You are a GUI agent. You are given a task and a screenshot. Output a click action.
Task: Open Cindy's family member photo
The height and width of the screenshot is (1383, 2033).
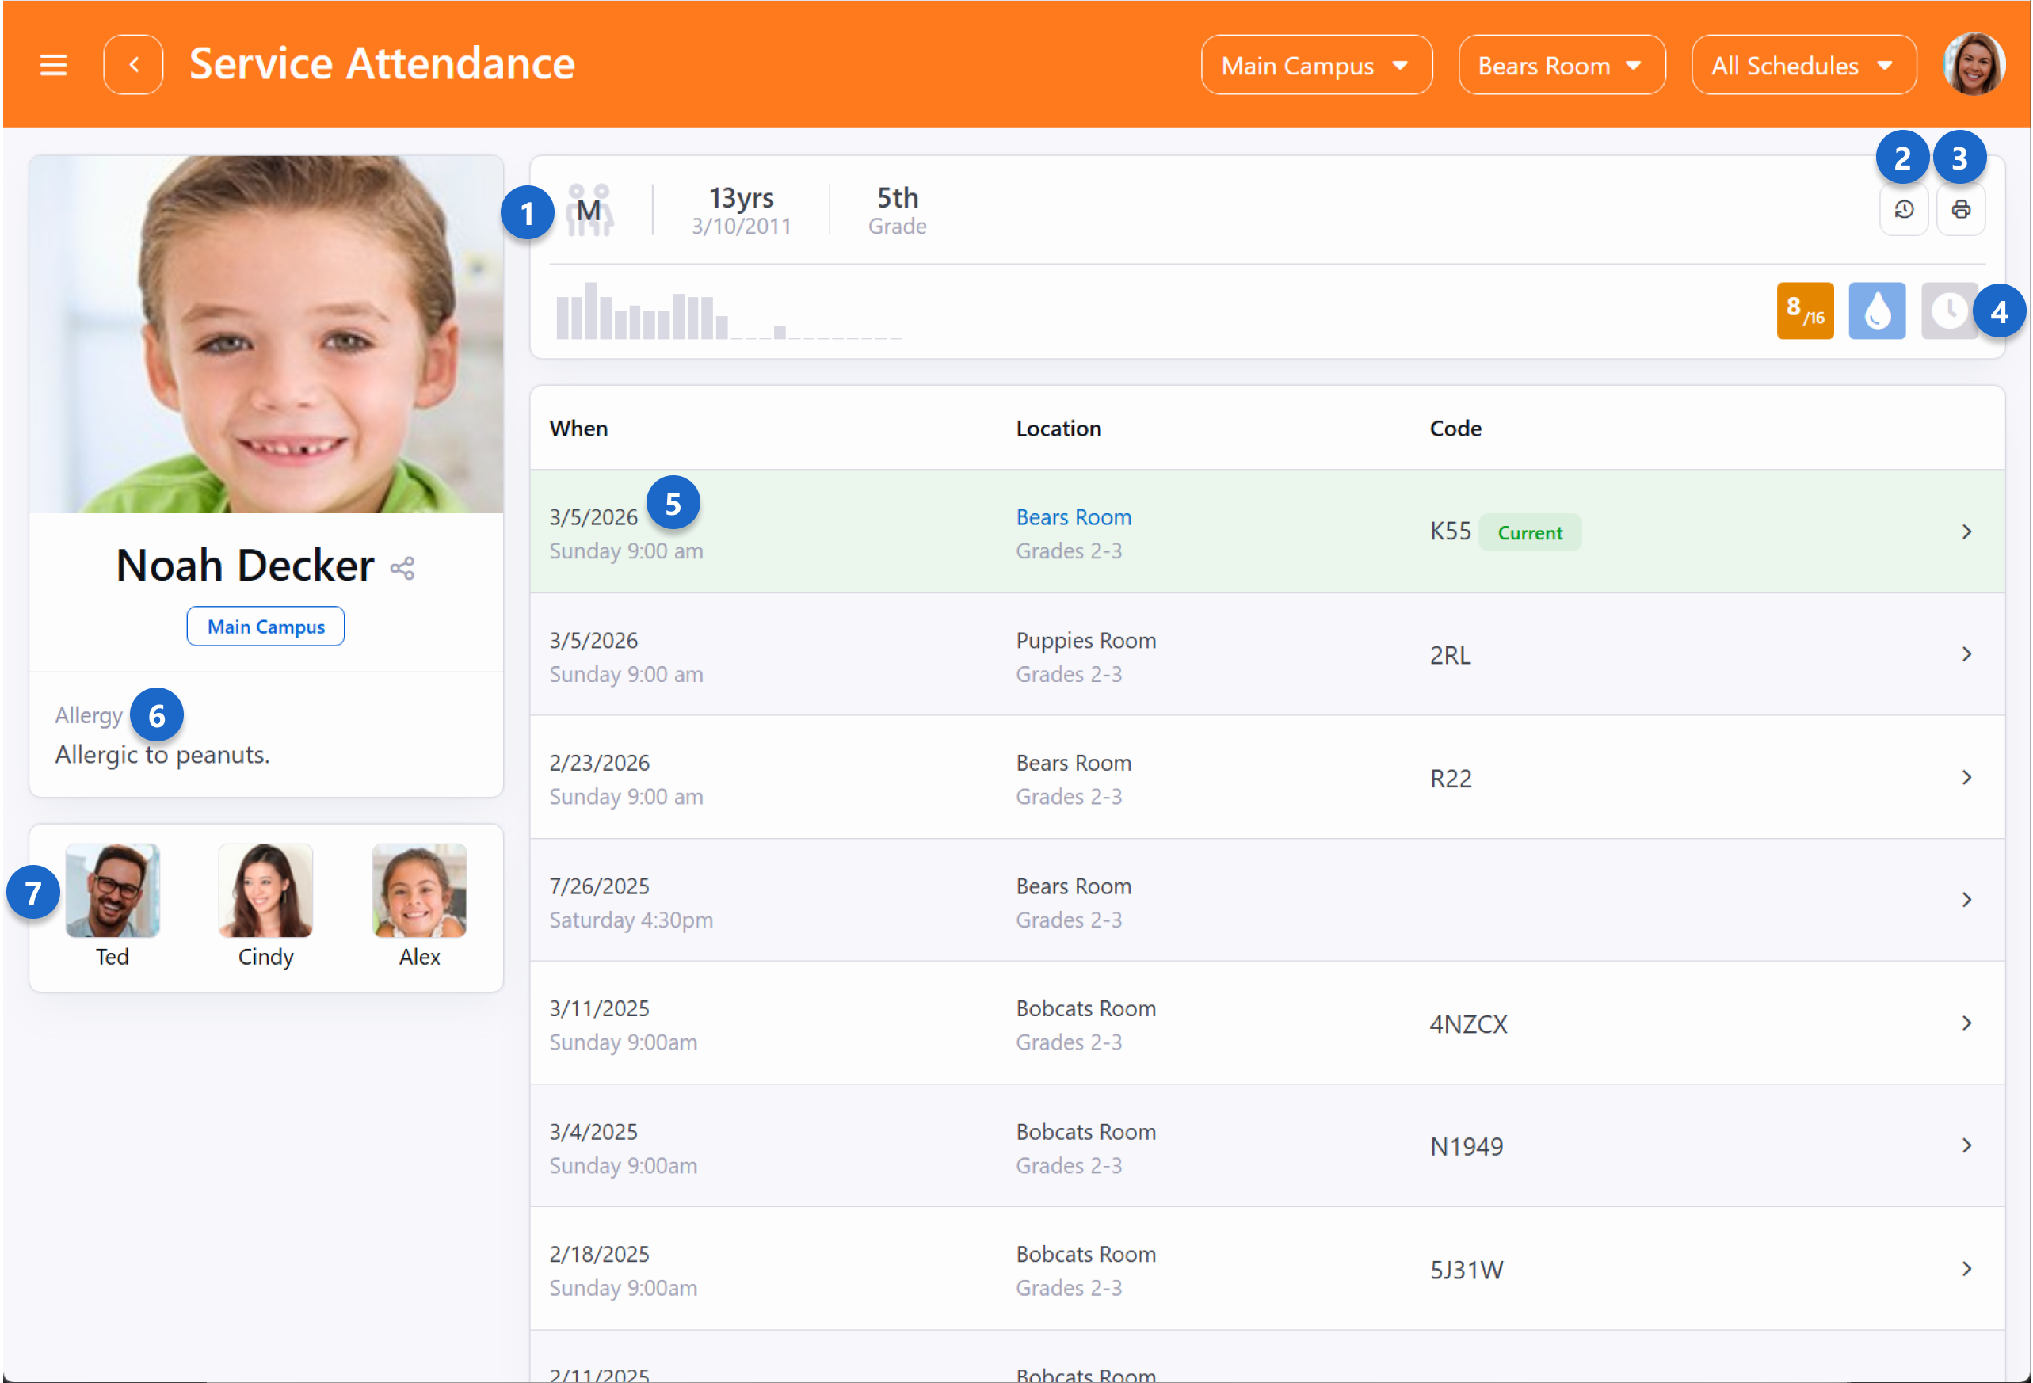pyautogui.click(x=265, y=890)
